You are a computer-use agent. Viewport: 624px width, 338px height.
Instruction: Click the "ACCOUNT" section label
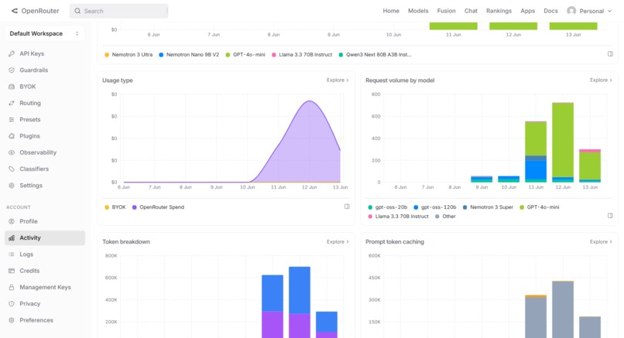(19, 207)
